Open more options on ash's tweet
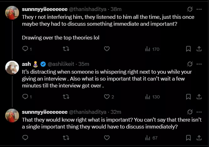Image resolution: width=209 pixels, height=147 pixels. (199, 64)
